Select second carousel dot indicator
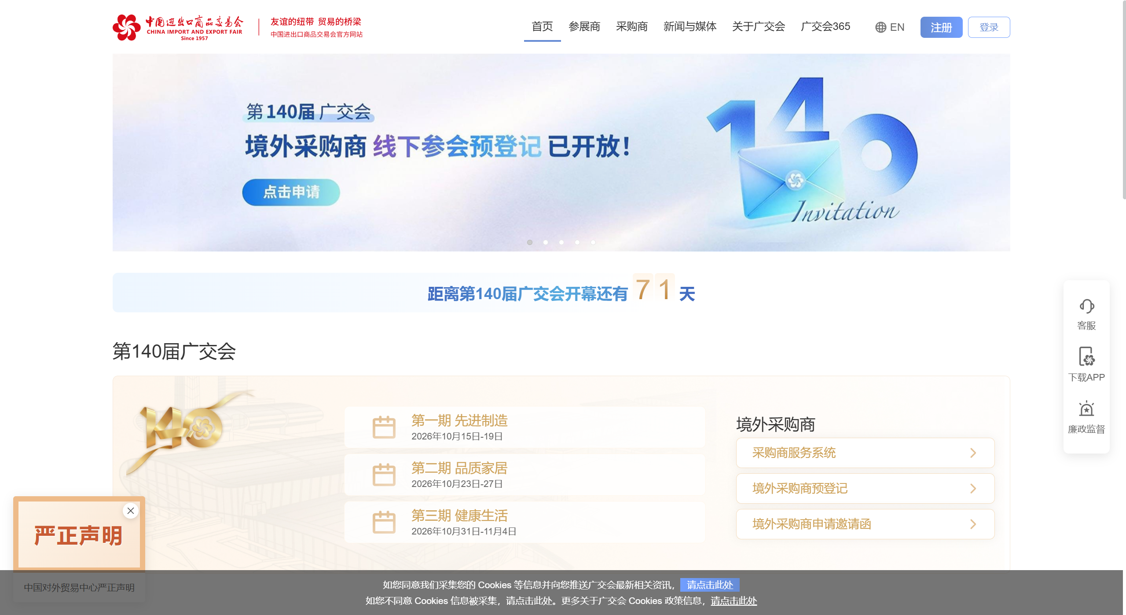 point(546,242)
